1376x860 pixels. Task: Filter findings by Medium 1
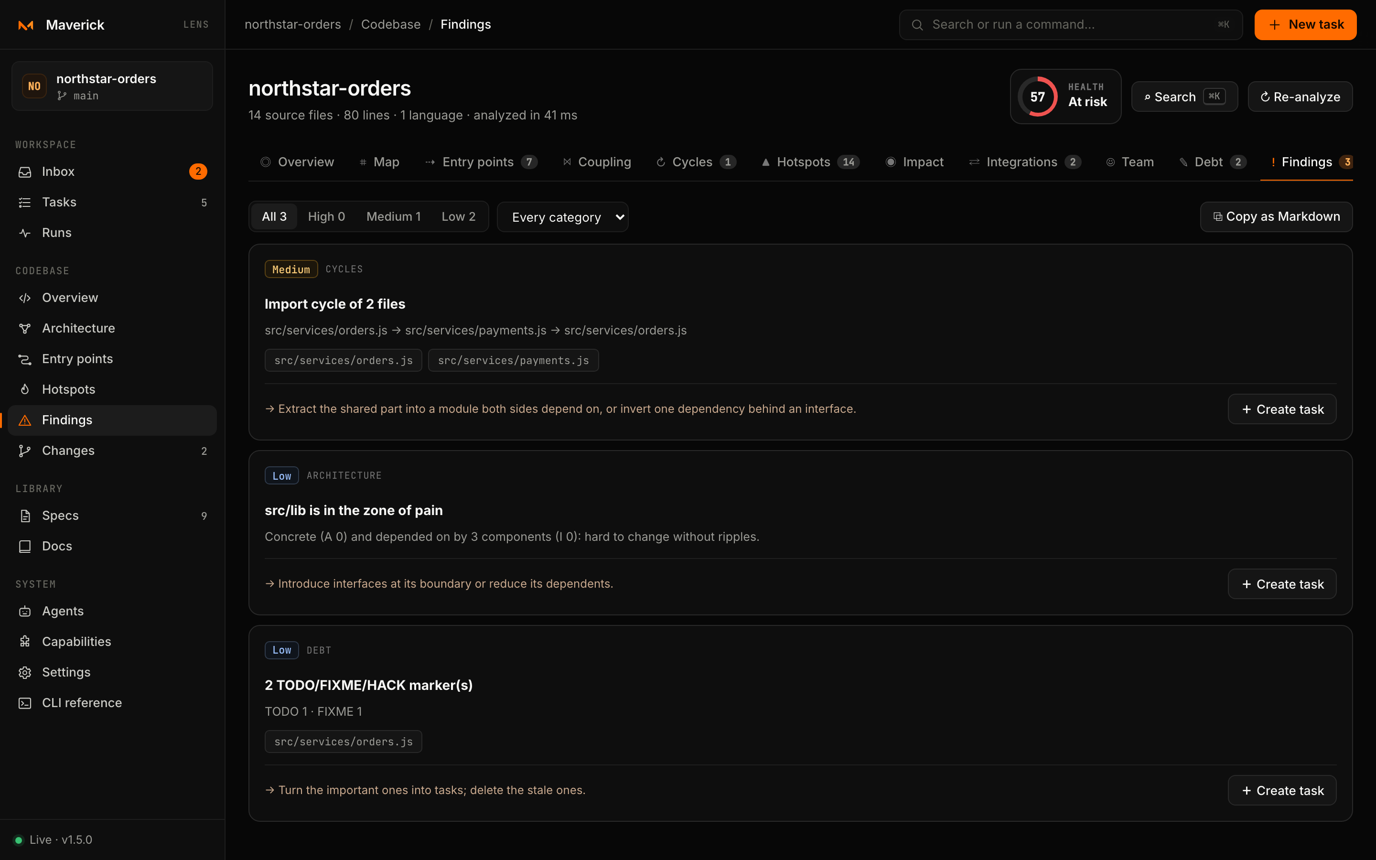click(394, 217)
